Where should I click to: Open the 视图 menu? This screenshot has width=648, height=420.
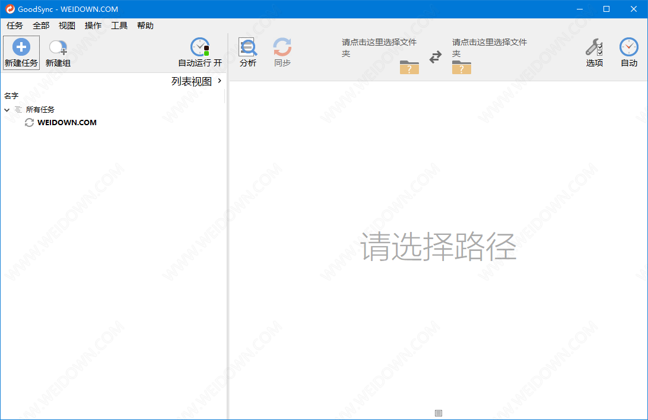[67, 26]
